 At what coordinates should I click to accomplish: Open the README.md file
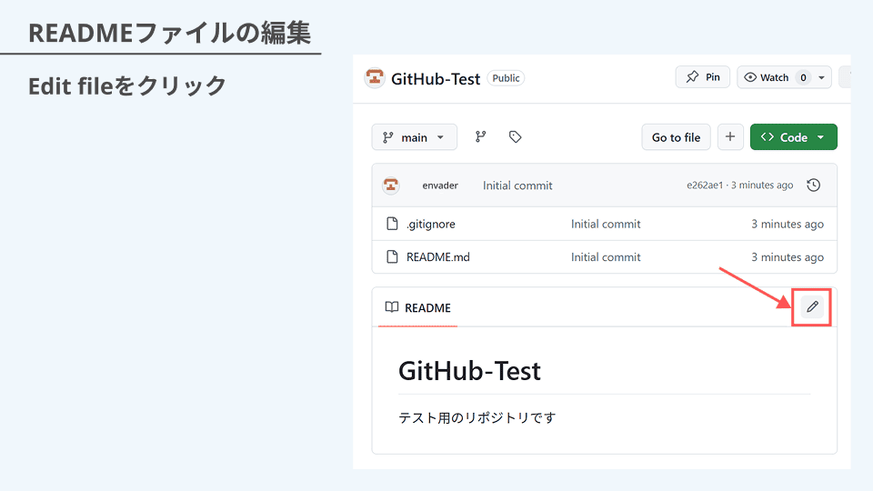[x=437, y=256]
